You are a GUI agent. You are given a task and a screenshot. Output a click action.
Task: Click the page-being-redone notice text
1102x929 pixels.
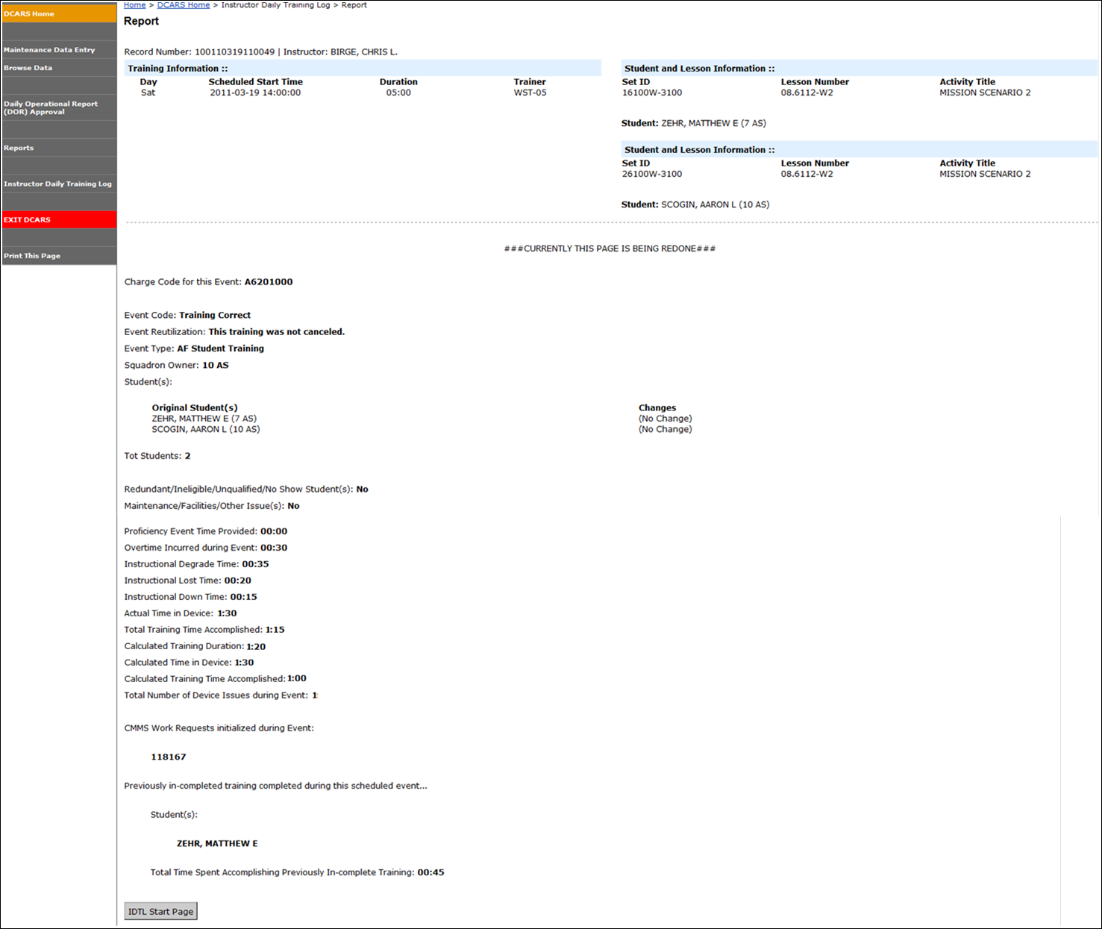(x=610, y=248)
